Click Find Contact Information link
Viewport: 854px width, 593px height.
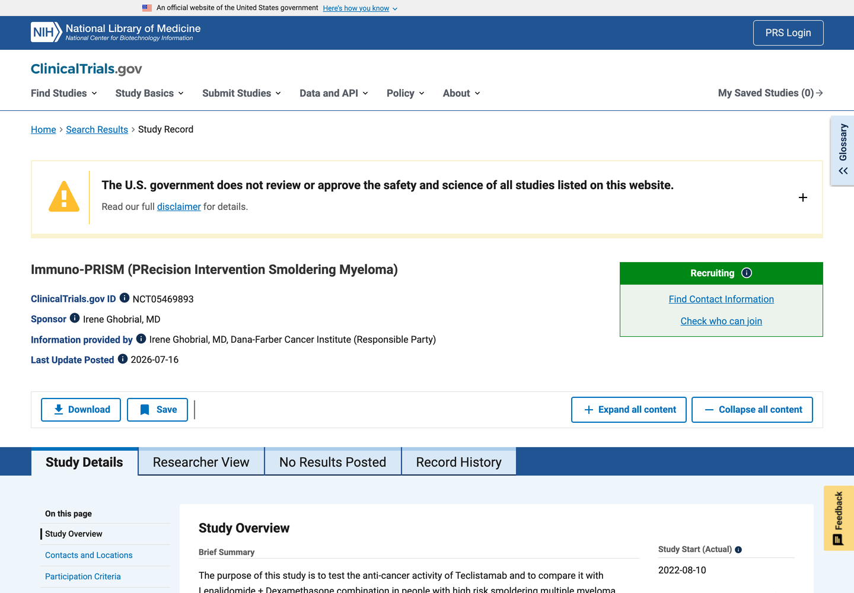point(721,299)
